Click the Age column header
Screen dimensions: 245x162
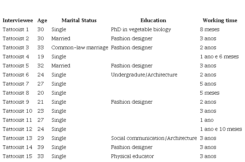pyautogui.click(x=42, y=21)
